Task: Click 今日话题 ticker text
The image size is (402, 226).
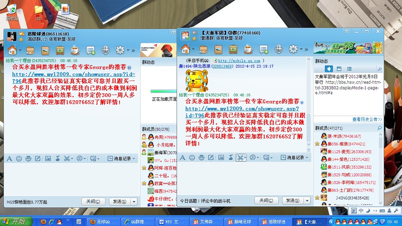Action: pos(205,201)
